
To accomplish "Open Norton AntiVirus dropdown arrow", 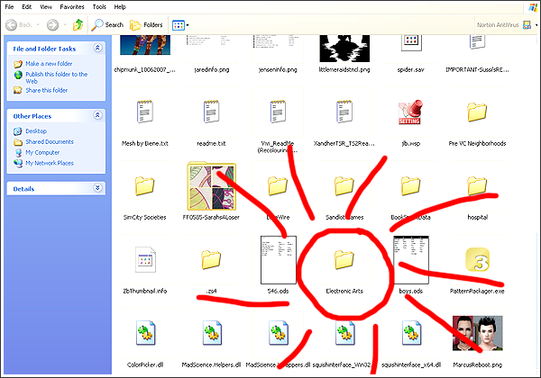I will (x=536, y=25).
